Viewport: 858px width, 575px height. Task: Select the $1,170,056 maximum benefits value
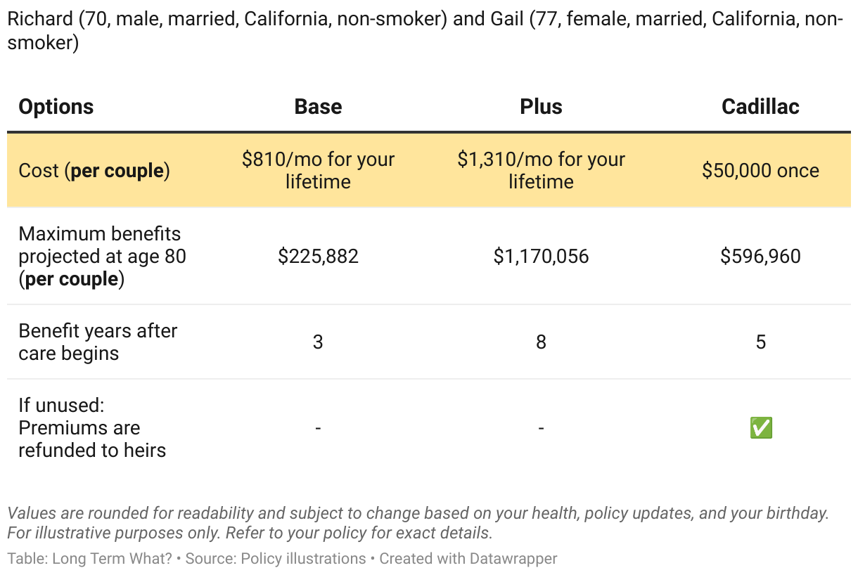pyautogui.click(x=541, y=257)
